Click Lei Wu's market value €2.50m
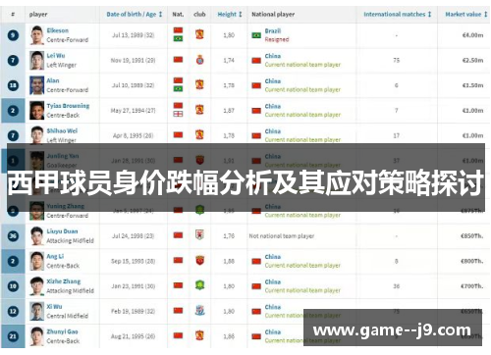Screen dimensions: 491x355 (x=472, y=60)
